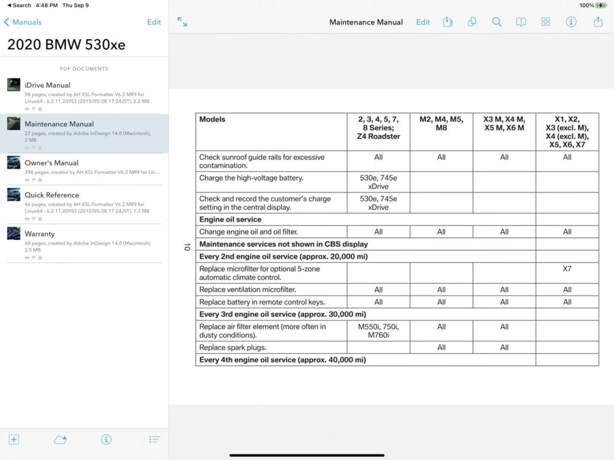The height and width of the screenshot is (460, 614).
Task: Open cloud upload in the sidebar footer
Action: pyautogui.click(x=60, y=440)
